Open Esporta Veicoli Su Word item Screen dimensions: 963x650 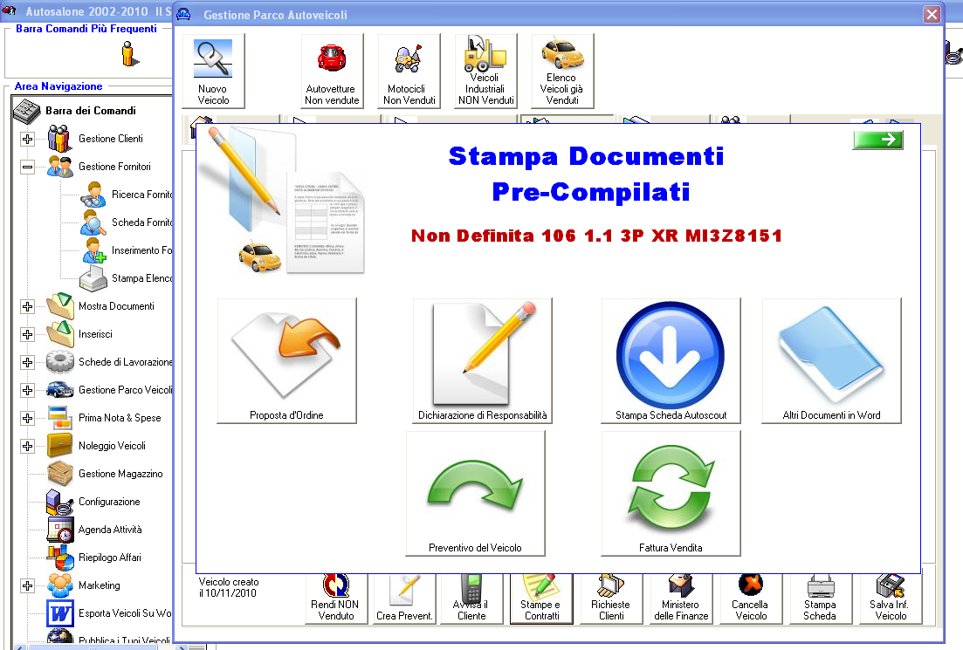pos(125,613)
